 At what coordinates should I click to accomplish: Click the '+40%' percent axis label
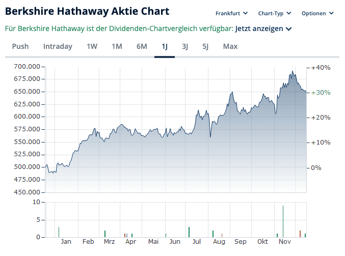pyautogui.click(x=321, y=68)
